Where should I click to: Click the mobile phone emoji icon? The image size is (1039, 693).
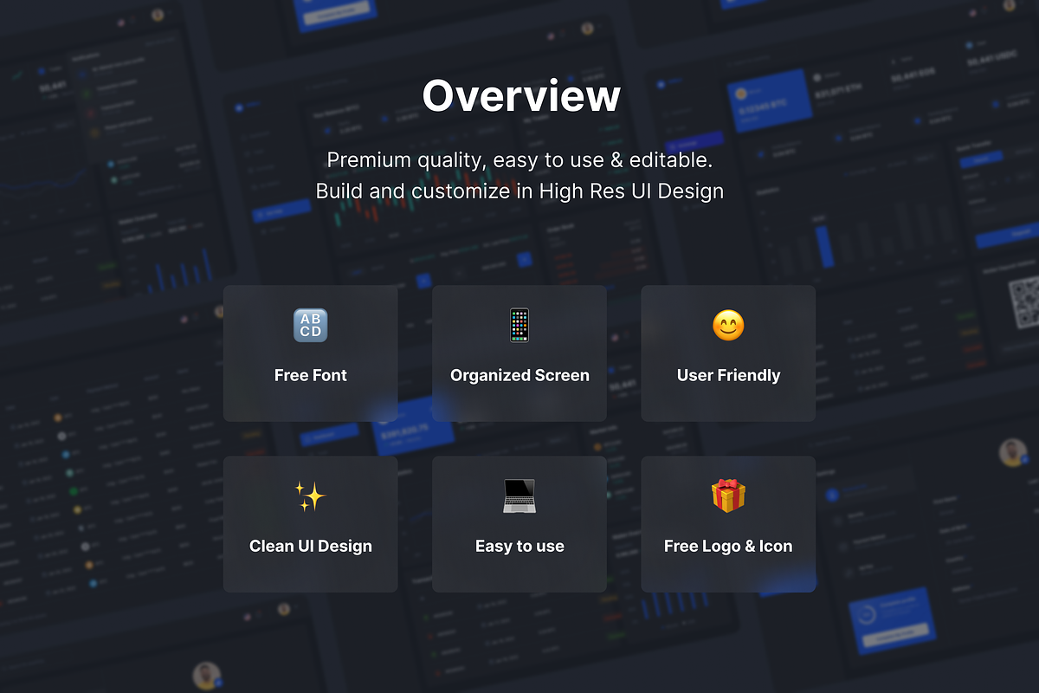click(519, 326)
